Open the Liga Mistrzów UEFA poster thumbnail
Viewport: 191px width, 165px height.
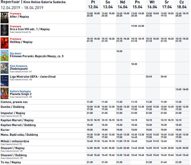point(5,81)
